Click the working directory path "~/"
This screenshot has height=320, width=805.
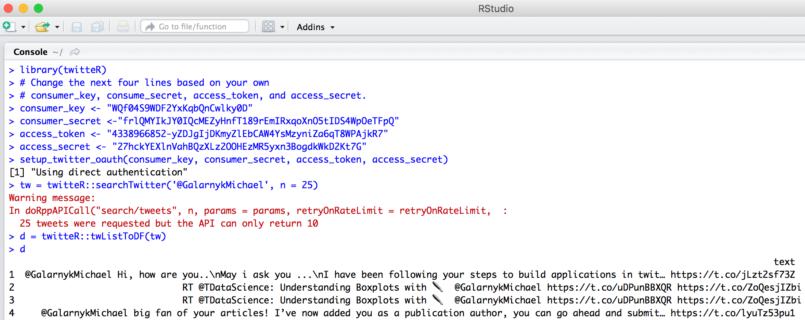[58, 52]
